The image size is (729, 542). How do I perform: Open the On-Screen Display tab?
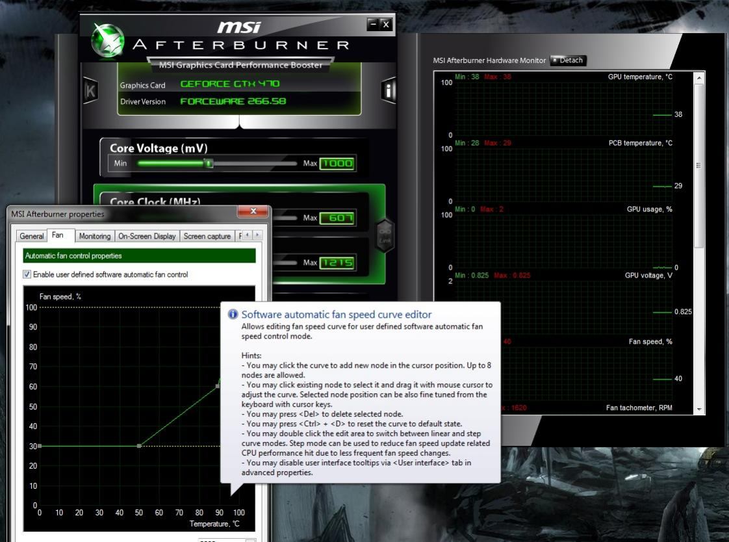click(x=147, y=236)
